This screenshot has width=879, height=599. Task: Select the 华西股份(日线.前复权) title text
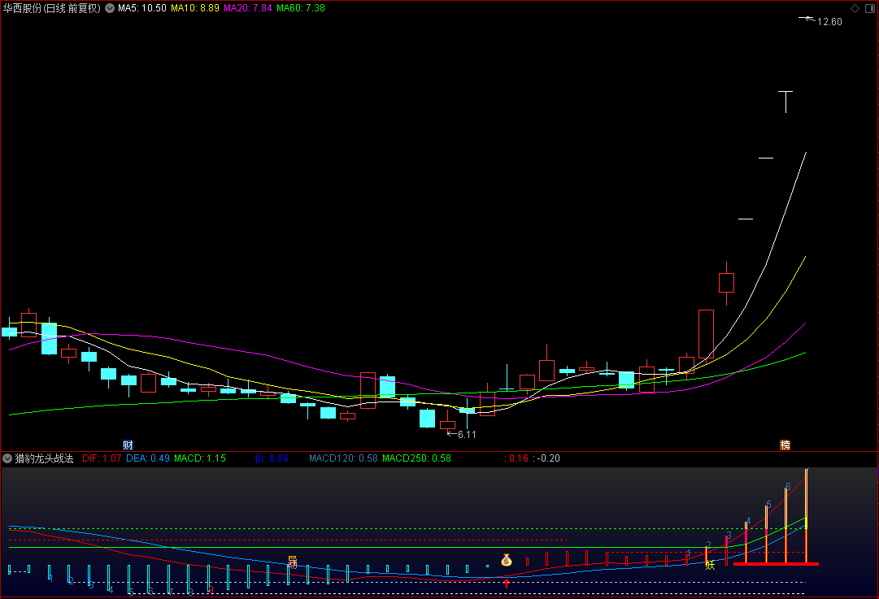51,8
